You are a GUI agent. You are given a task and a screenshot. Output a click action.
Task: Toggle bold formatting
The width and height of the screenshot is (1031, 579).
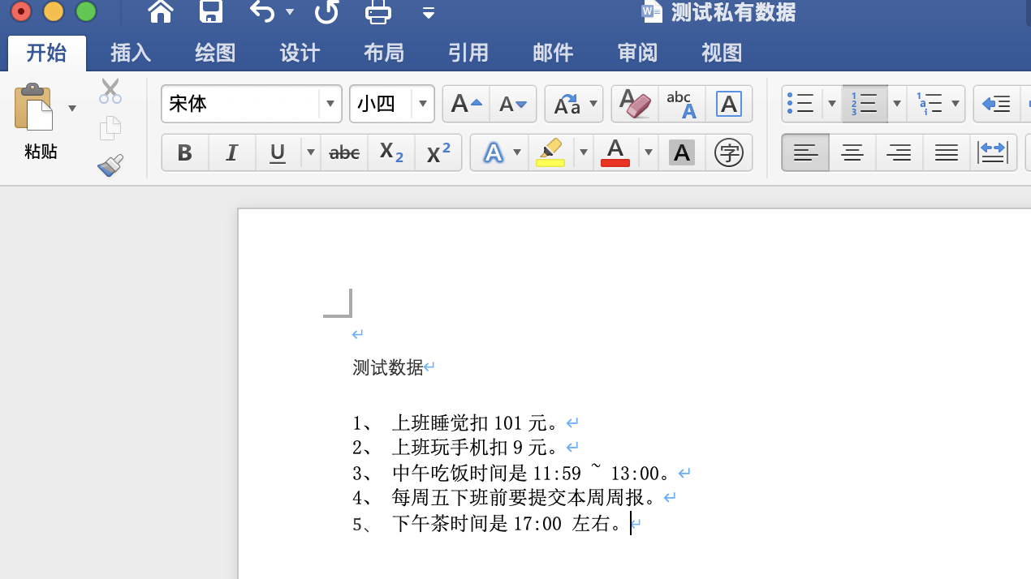[x=184, y=152]
